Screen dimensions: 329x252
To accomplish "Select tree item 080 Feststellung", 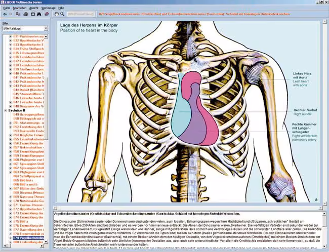I will tap(28, 242).
